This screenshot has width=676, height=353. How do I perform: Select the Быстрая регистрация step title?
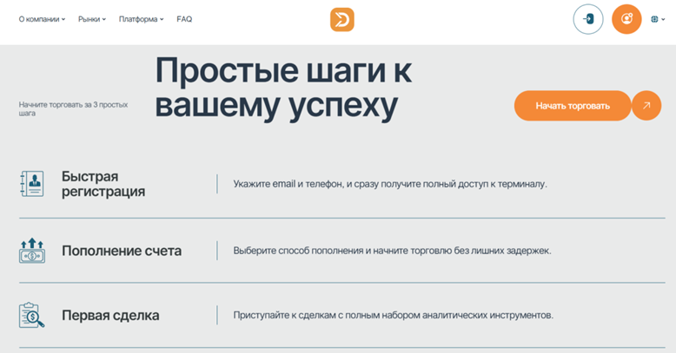pyautogui.click(x=103, y=184)
